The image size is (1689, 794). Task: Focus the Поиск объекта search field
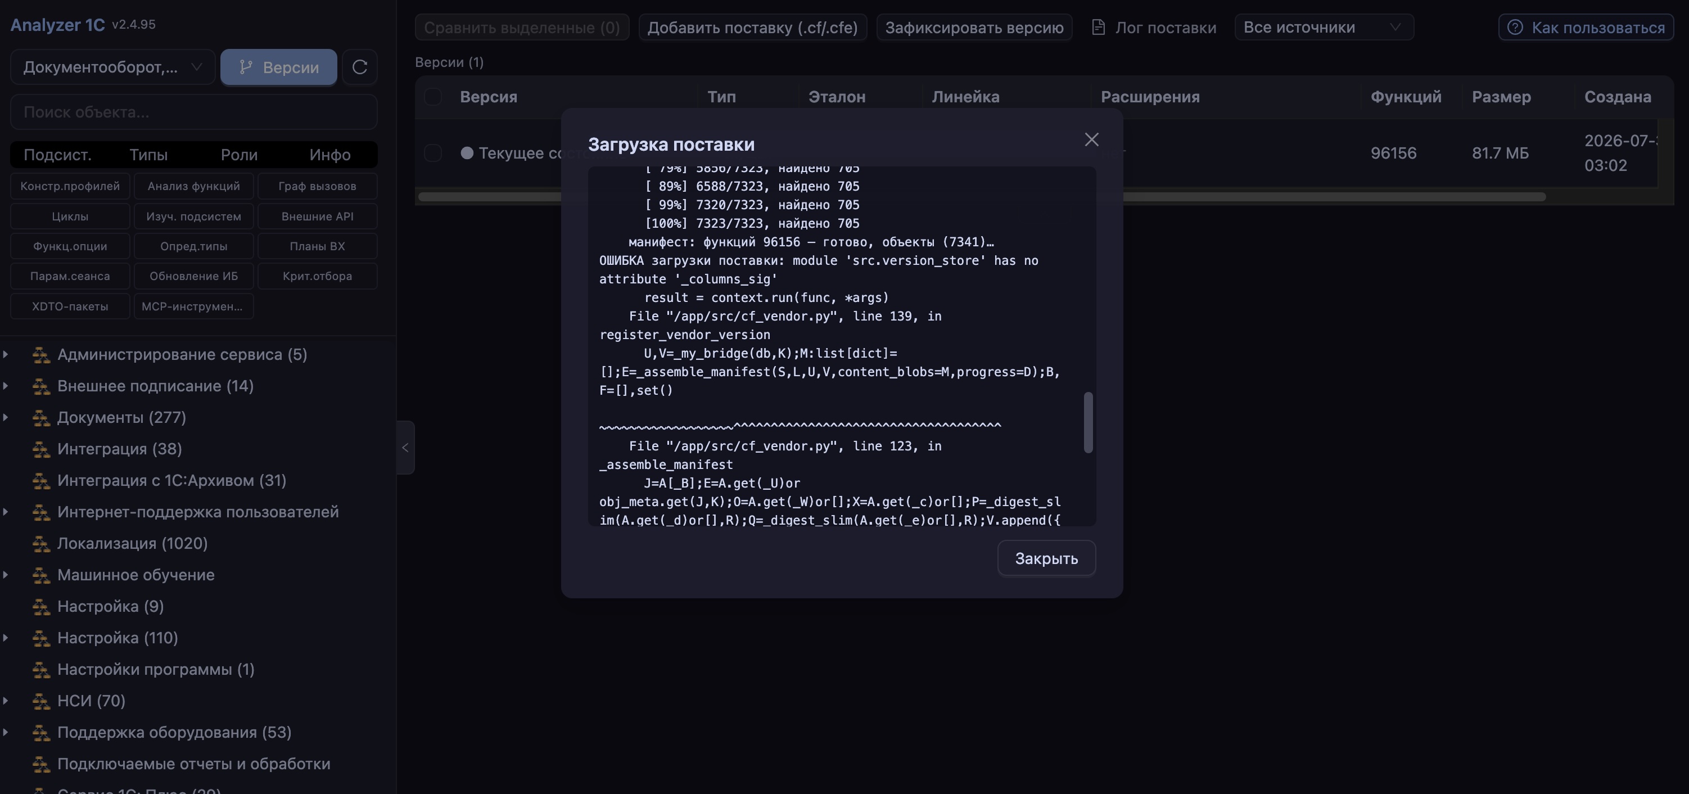pos(193,112)
